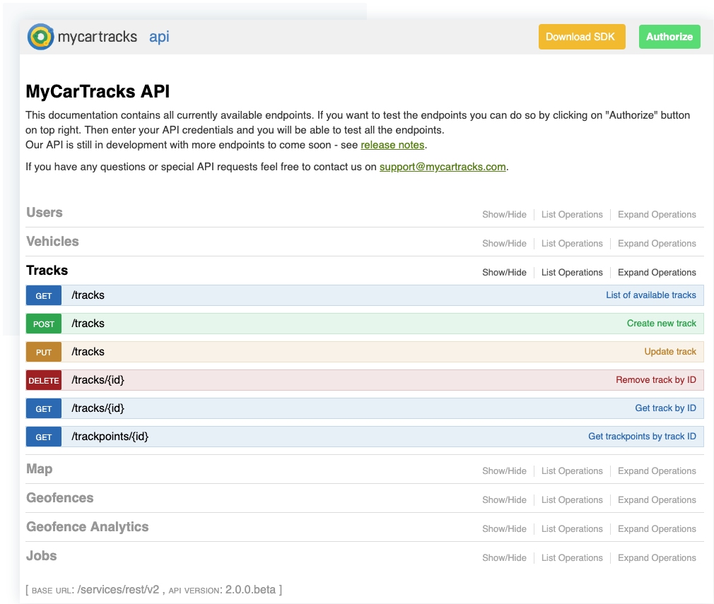Toggle Show/Hide for Jobs
The image size is (714, 604).
[x=504, y=557]
